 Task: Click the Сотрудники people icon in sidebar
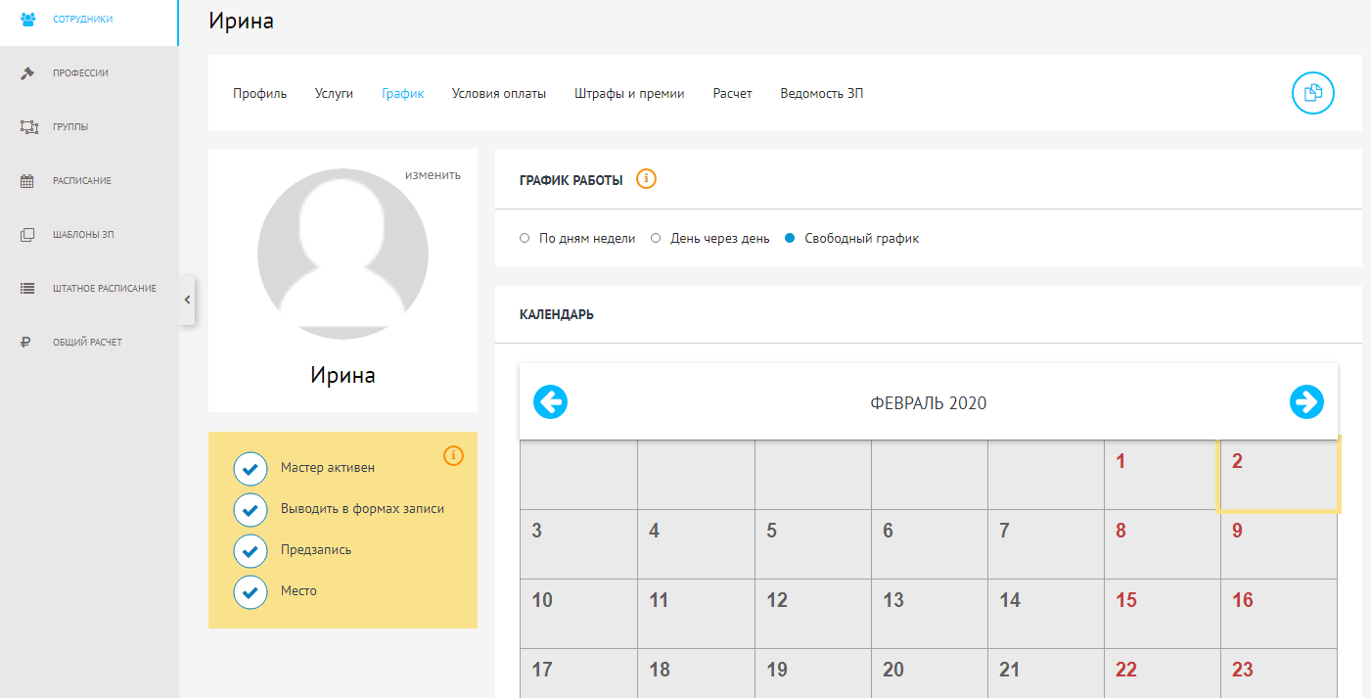[x=27, y=19]
